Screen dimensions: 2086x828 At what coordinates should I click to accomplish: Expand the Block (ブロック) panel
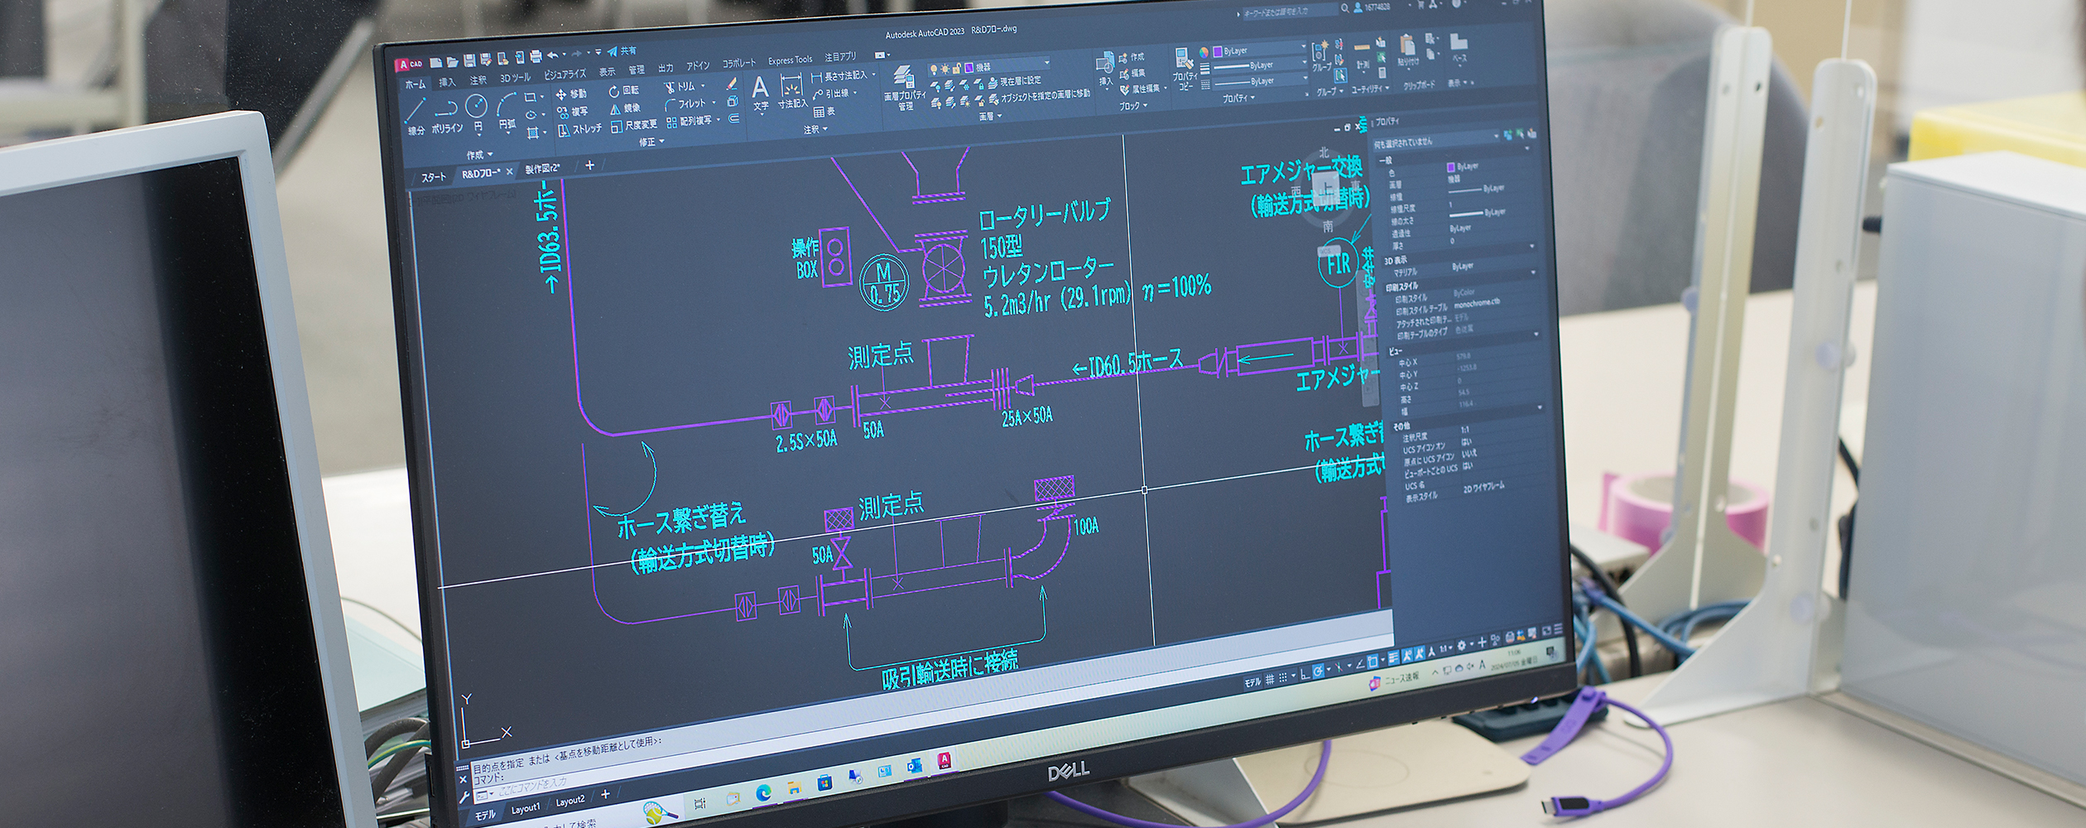[x=1133, y=106]
